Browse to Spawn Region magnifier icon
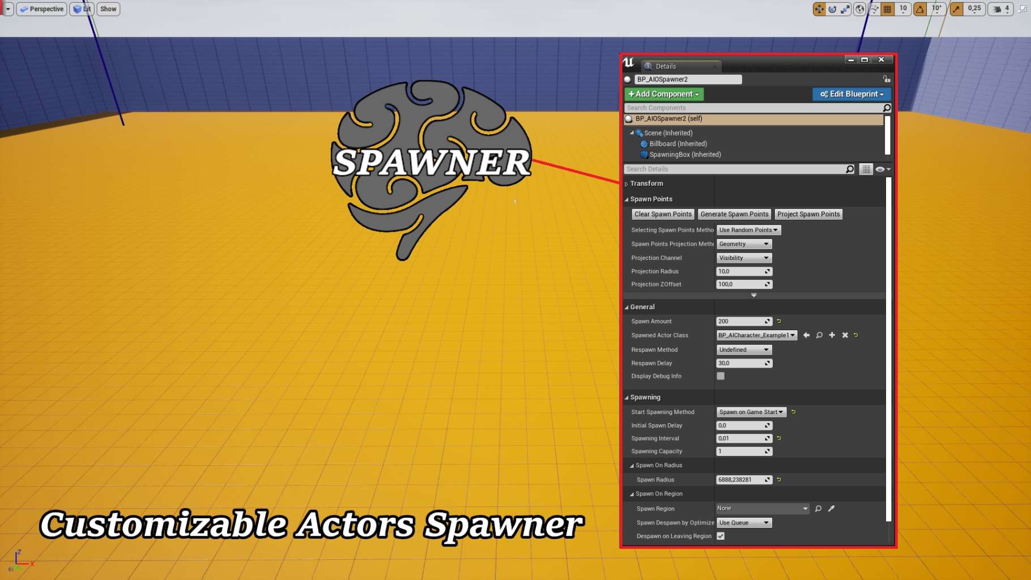 pyautogui.click(x=819, y=509)
